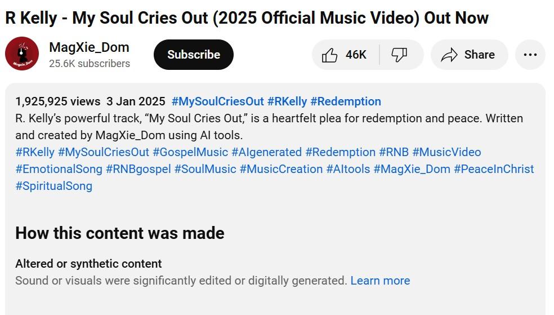Image resolution: width=554 pixels, height=315 pixels.
Task: Open the #RNB hashtag
Action: 394,152
